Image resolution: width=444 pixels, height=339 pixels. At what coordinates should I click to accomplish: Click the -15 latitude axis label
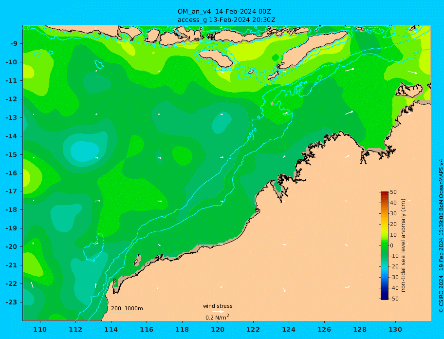(x=11, y=154)
